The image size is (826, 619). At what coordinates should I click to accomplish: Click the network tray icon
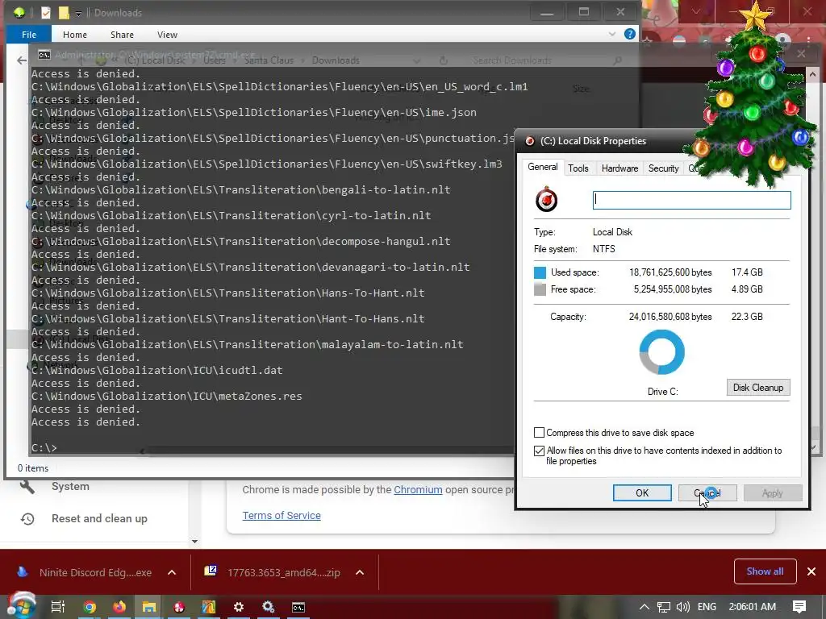point(663,607)
